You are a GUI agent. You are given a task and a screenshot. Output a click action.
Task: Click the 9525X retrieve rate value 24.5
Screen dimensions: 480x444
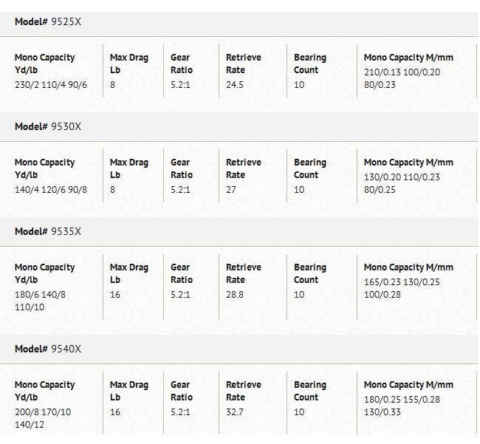click(x=235, y=85)
